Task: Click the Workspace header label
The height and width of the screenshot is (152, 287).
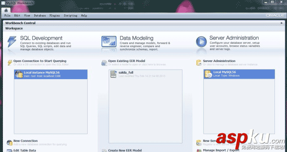Action: 14,28
